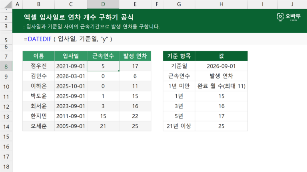Click the '값' table header

221,56
